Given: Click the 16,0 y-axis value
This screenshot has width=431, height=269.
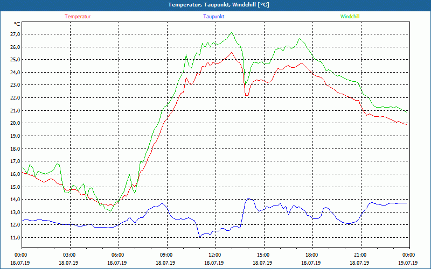Looking at the screenshot, I should tap(16, 174).
